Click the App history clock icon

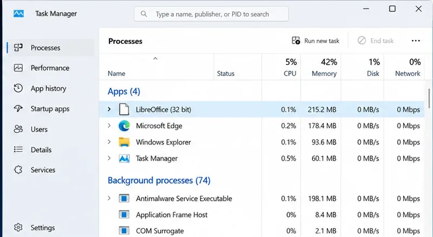point(18,88)
